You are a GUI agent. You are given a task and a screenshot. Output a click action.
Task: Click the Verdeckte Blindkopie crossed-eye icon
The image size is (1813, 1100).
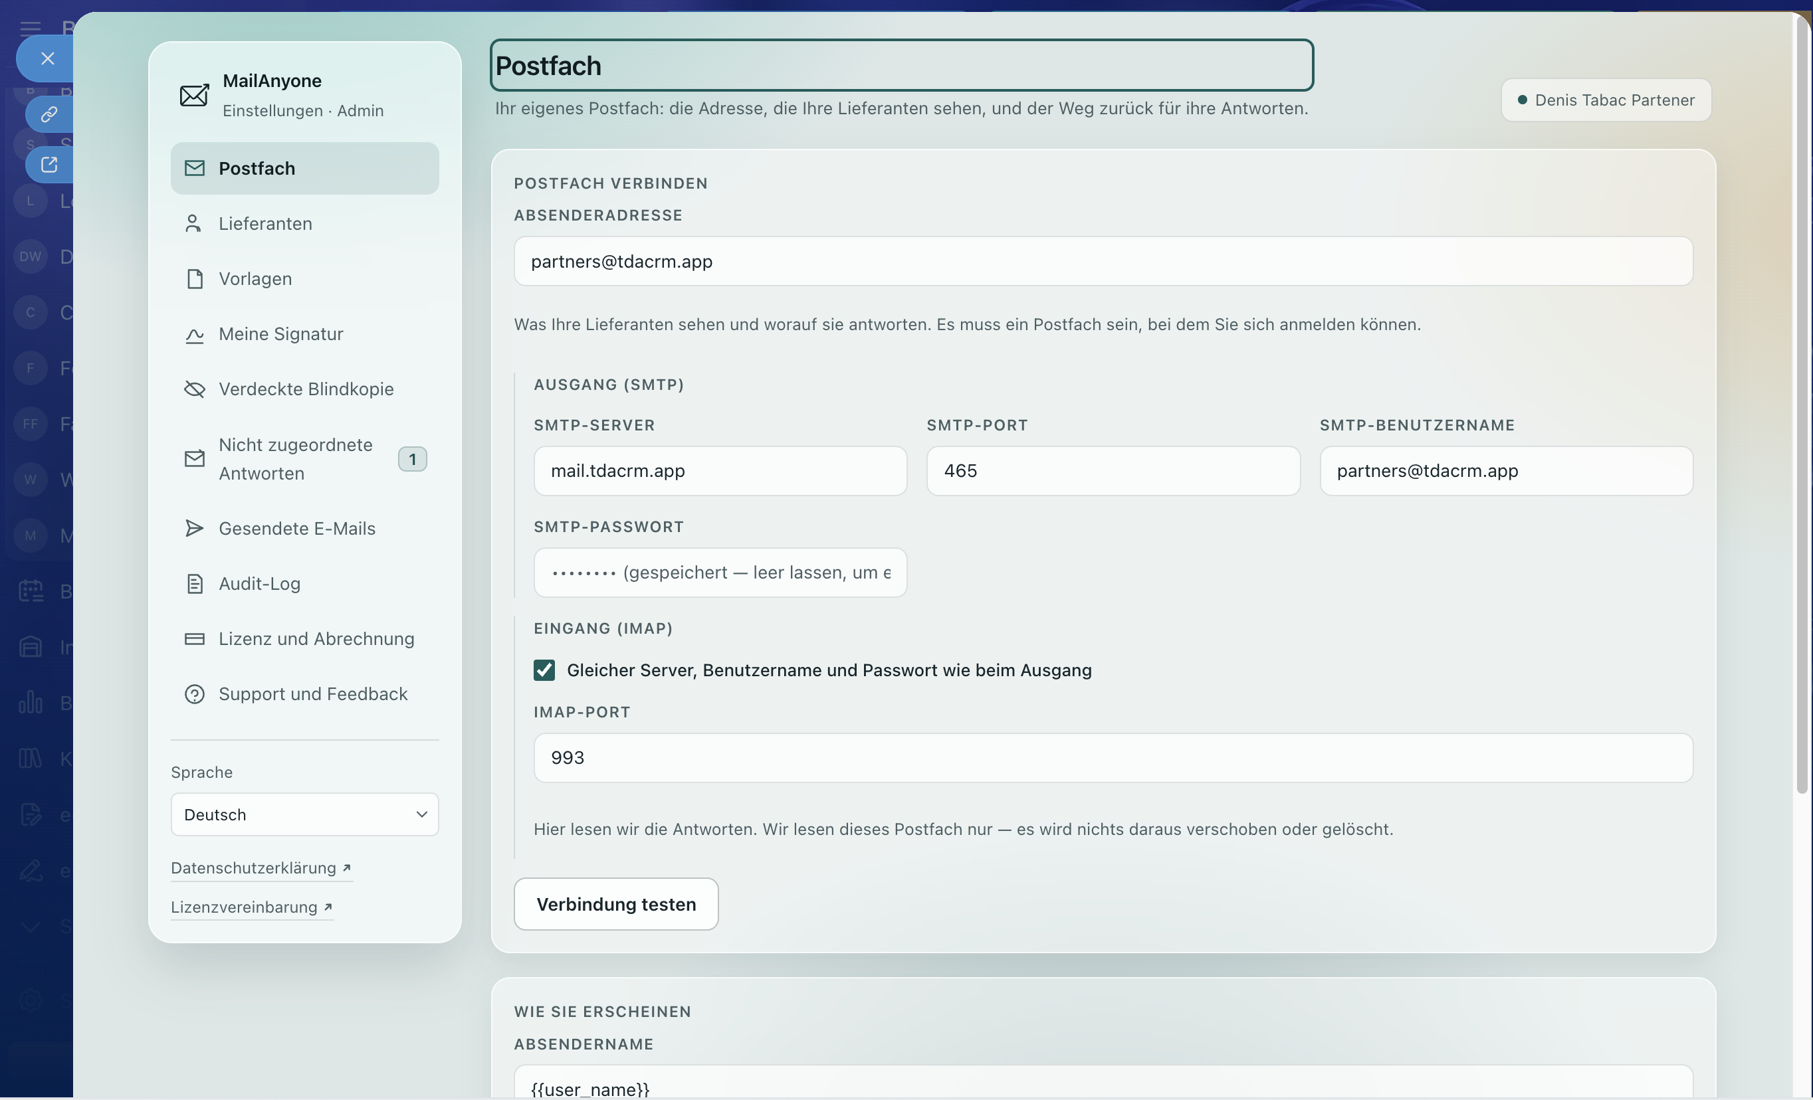coord(194,389)
